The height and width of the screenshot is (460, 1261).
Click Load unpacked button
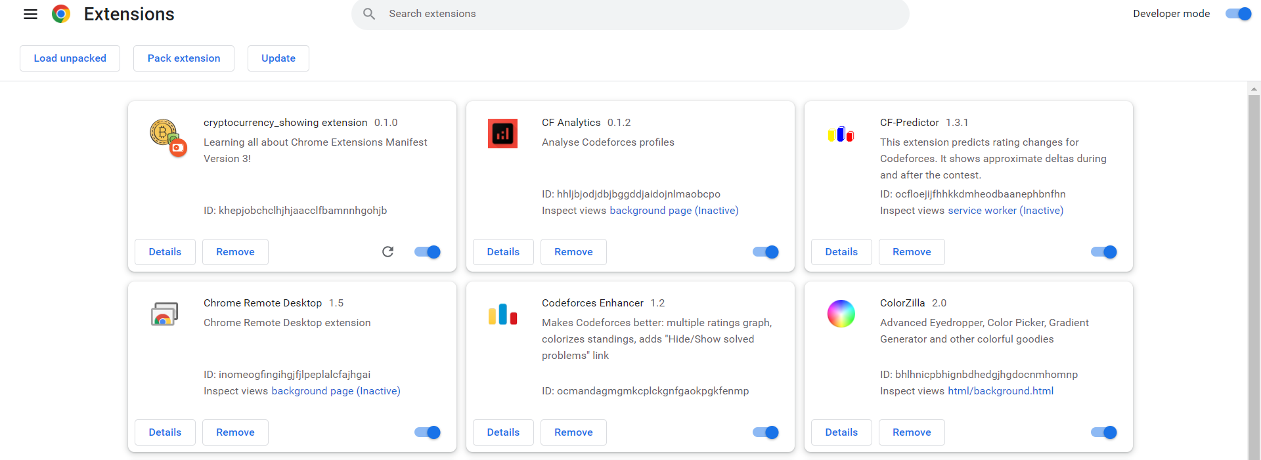click(70, 58)
